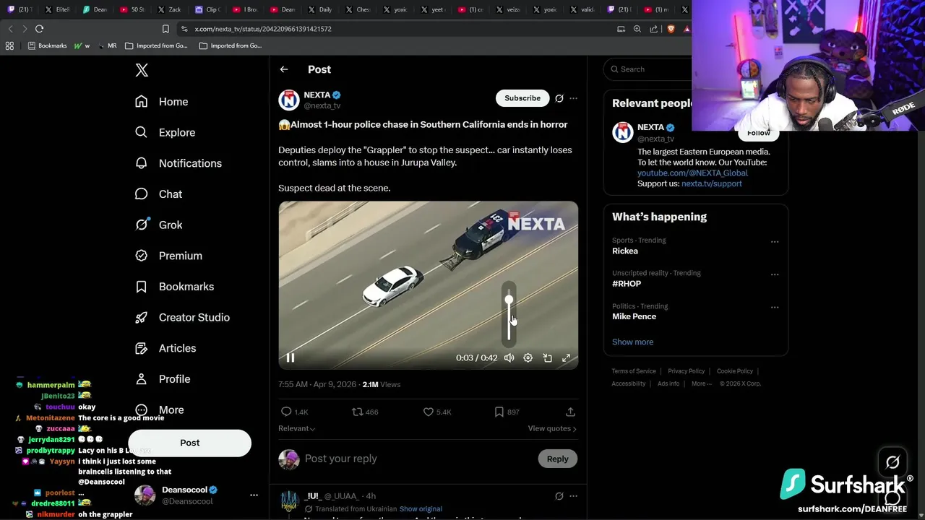Open options for the Rickea trend
Viewport: 925px width, 520px height.
[775, 241]
